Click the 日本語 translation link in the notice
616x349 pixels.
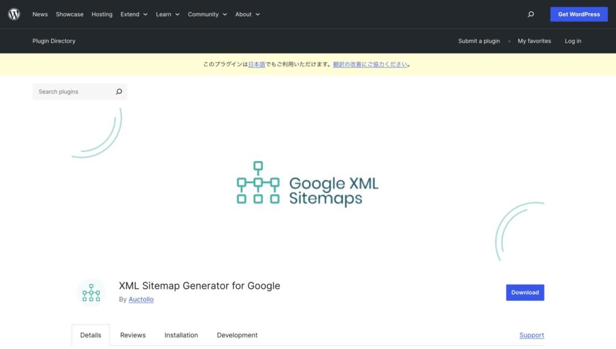coord(258,64)
